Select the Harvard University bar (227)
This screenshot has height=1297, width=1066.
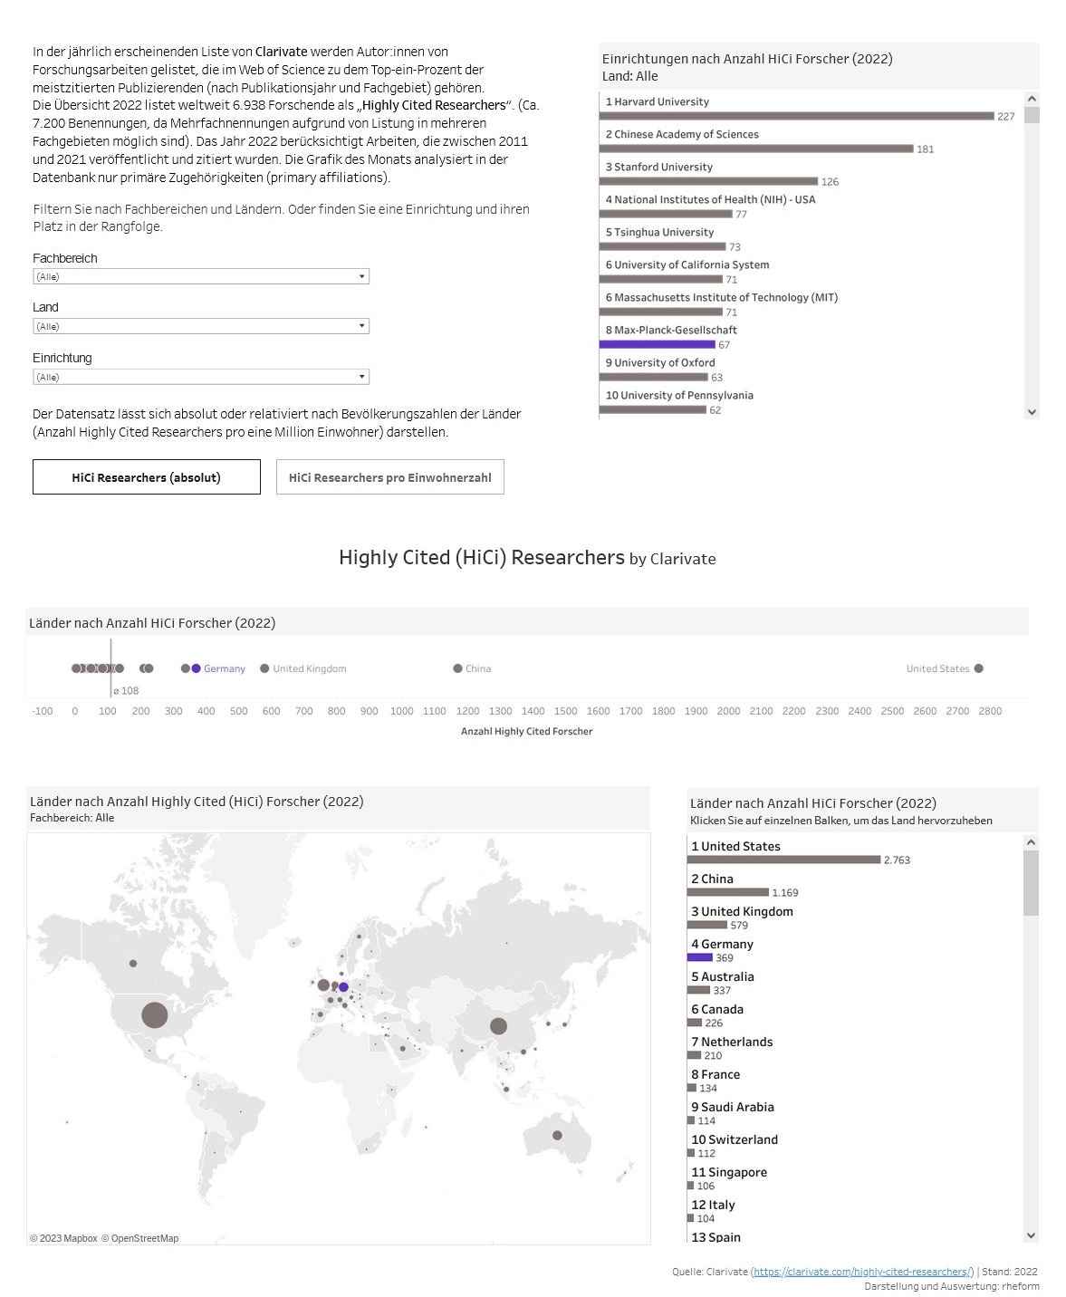click(797, 116)
